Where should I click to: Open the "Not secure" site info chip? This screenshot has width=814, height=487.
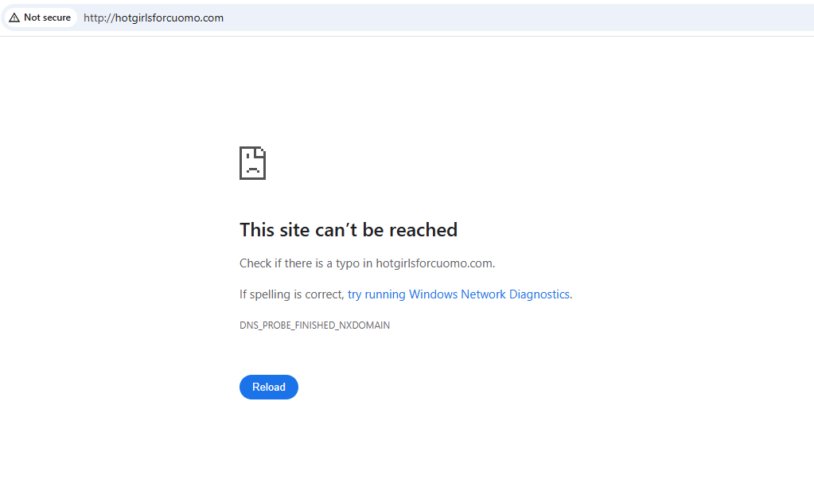click(40, 18)
